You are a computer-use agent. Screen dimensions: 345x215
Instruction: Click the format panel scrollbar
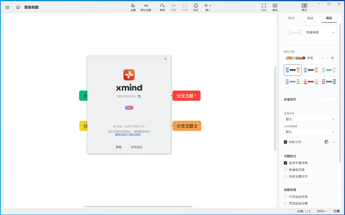click(340, 92)
